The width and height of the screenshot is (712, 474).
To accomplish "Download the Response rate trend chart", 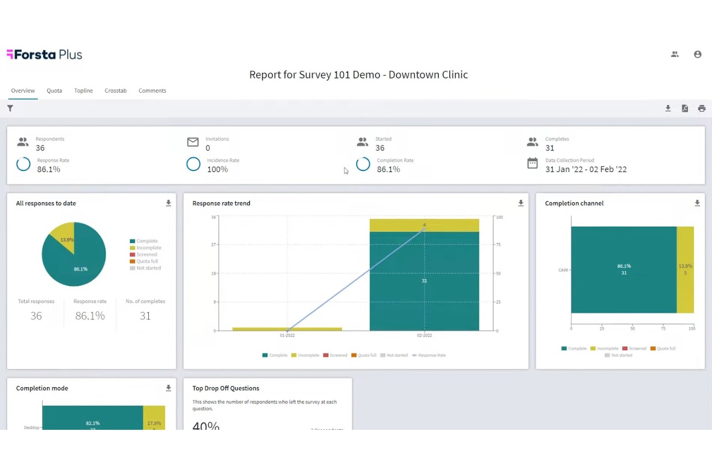I will coord(521,203).
